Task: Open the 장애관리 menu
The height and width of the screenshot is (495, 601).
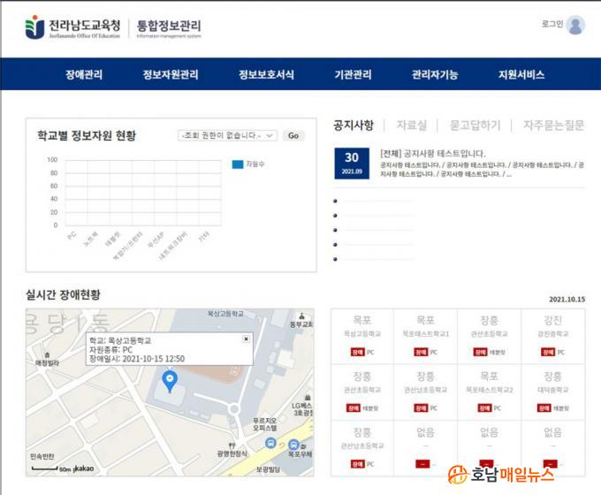Action: 84,75
